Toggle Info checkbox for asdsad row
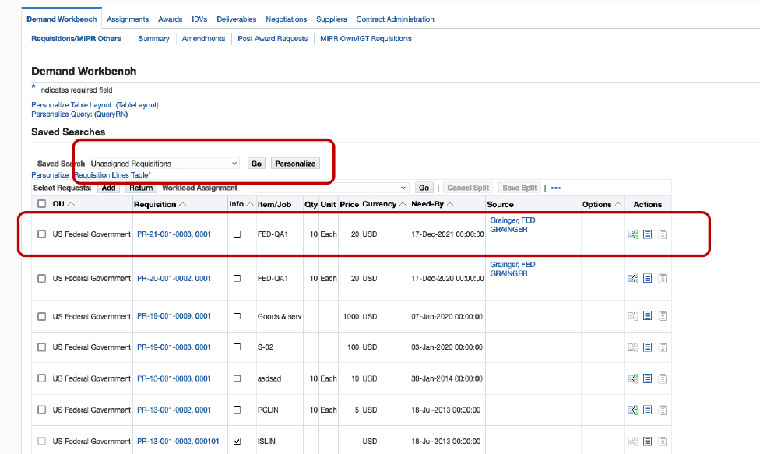 pos(237,378)
